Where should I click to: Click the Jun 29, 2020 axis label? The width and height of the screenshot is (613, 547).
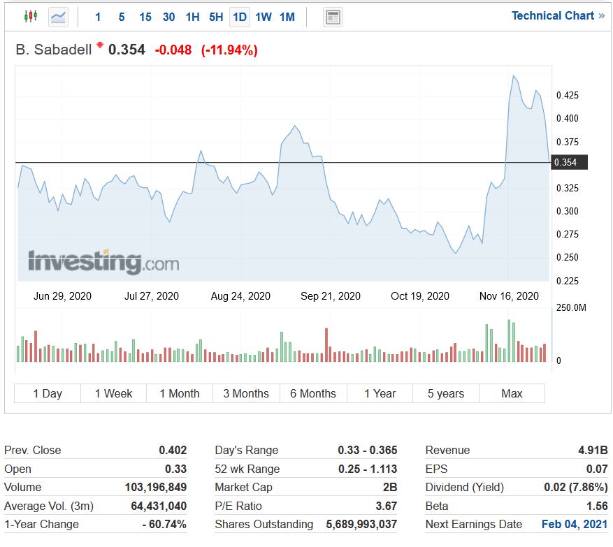[62, 296]
